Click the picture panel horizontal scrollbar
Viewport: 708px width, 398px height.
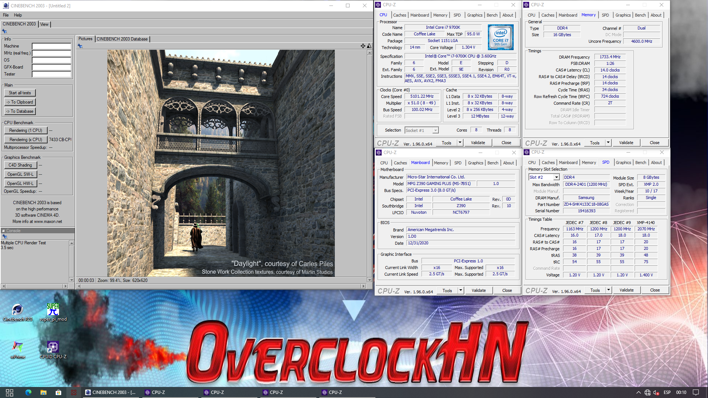pos(222,286)
